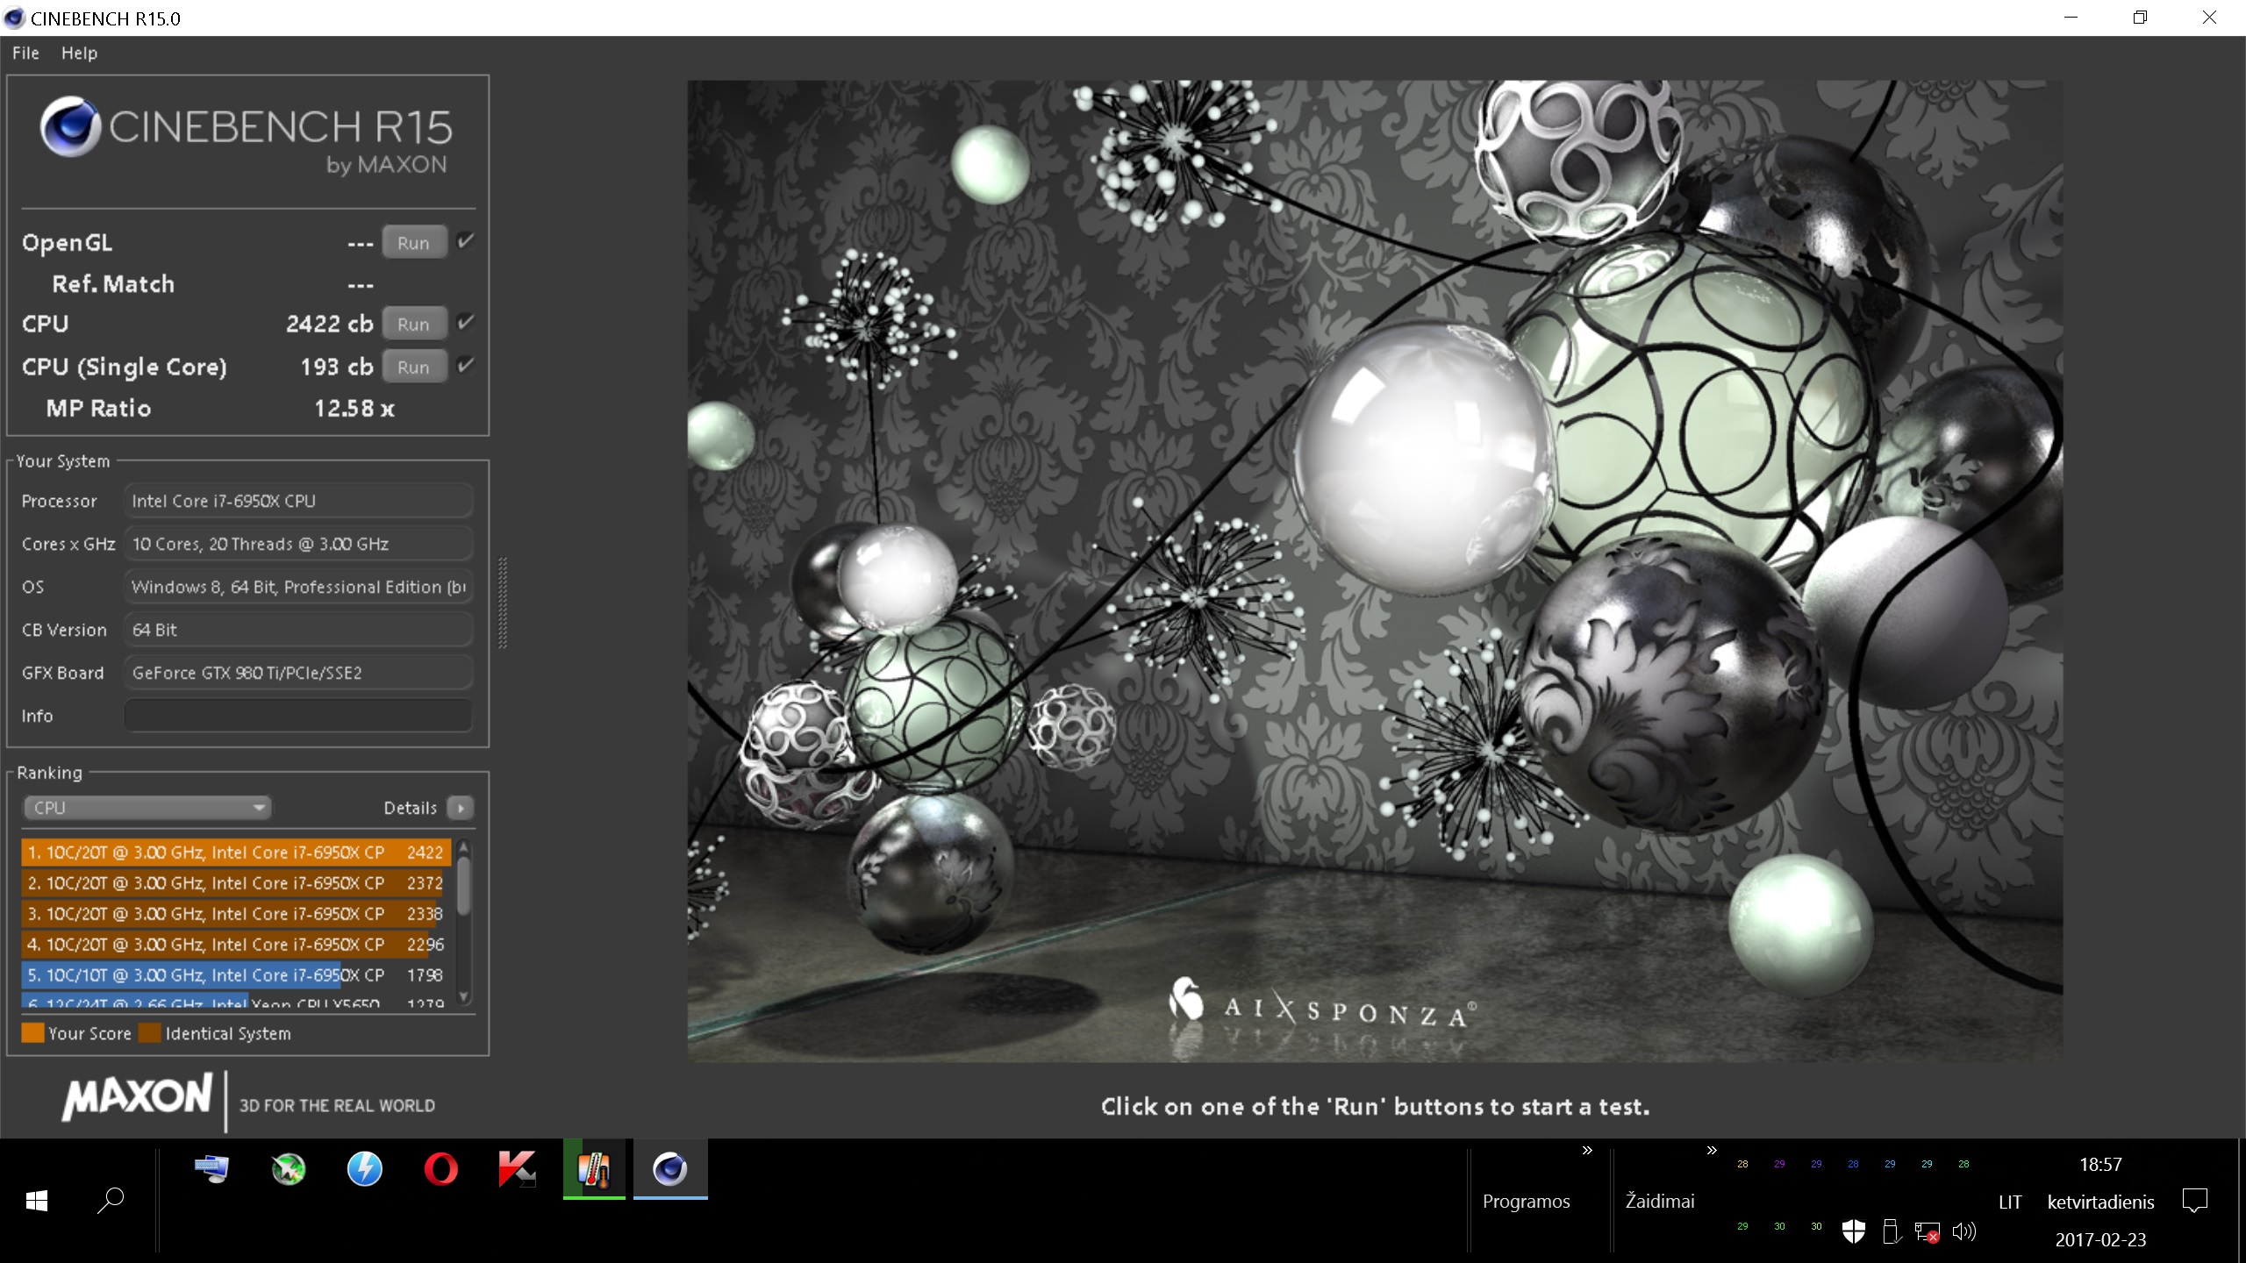Run the CPU benchmark test
The width and height of the screenshot is (2246, 1263).
pos(414,324)
